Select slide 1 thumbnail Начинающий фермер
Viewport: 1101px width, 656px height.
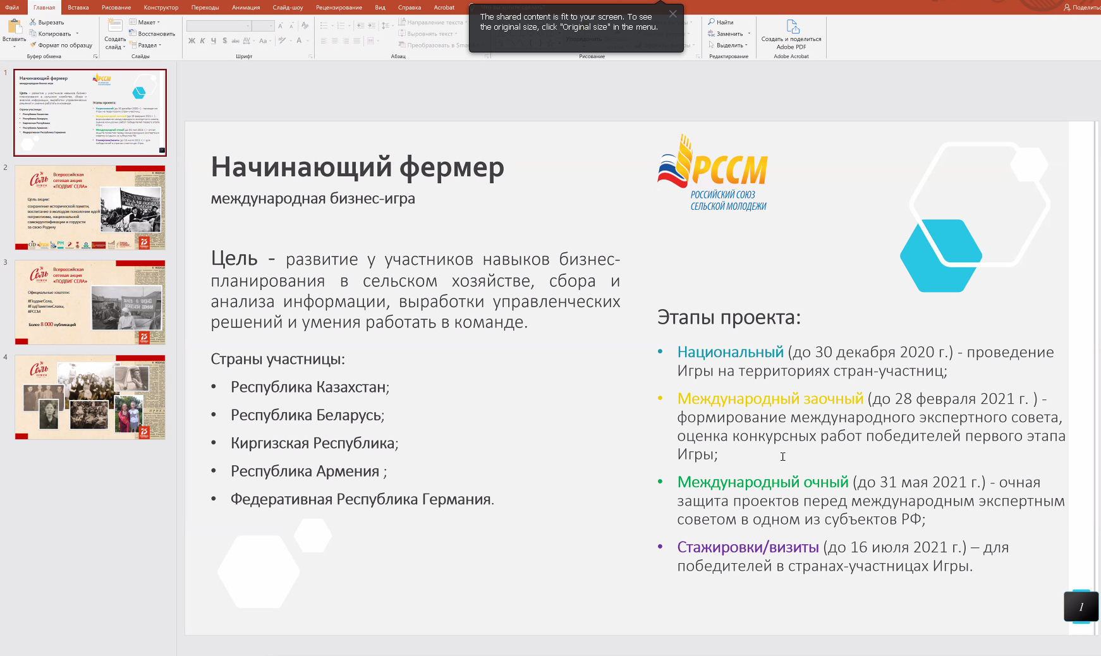click(90, 112)
